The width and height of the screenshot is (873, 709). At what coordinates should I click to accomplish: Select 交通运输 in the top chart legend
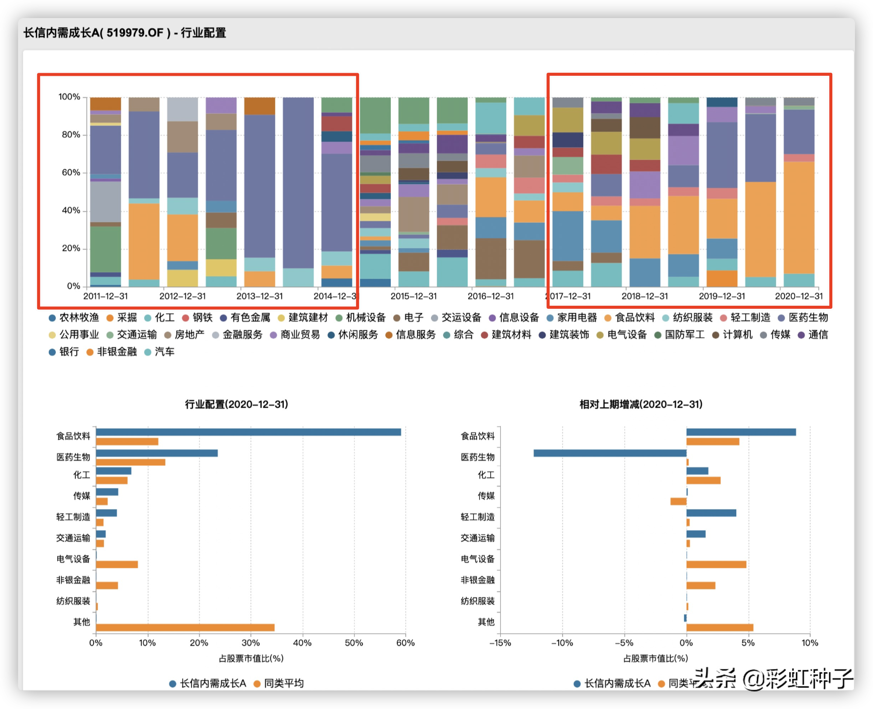click(132, 334)
